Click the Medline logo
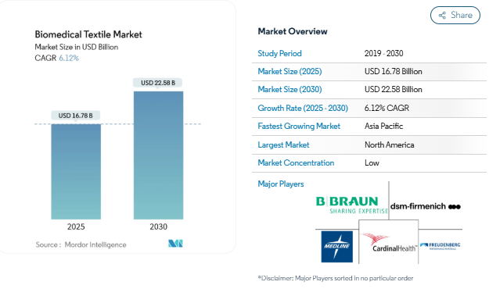489x289 pixels. (337, 246)
